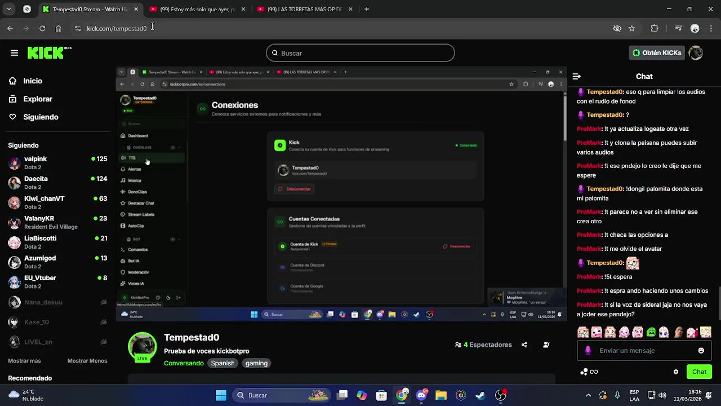Open valpink's channel from the following list

(57, 163)
